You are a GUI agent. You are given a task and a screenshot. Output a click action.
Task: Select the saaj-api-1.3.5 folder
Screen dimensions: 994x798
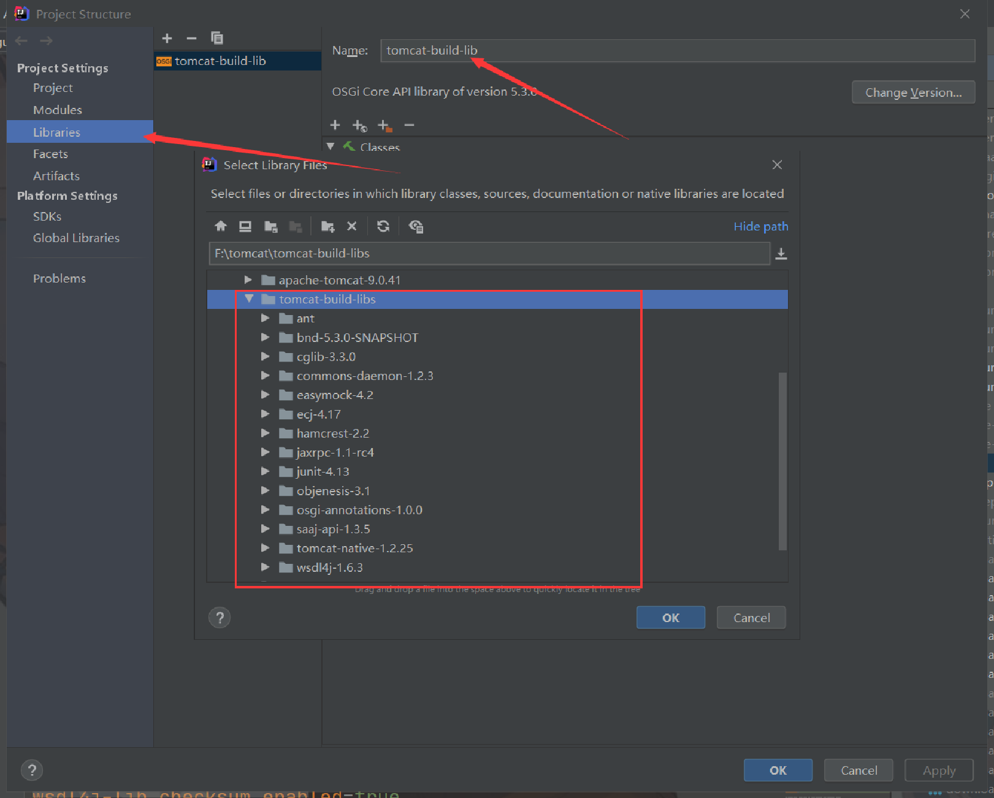(x=333, y=529)
